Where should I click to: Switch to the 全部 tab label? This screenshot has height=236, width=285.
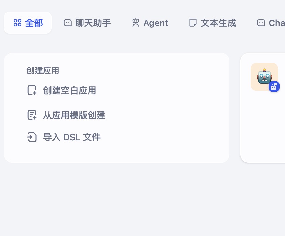34,23
